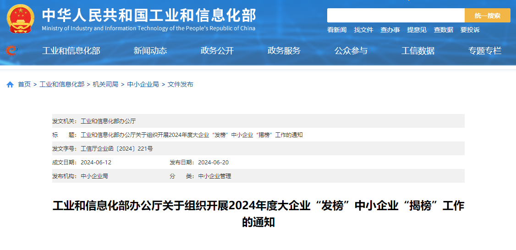Open the 要投诉 quick link
Image resolution: width=516 pixels, height=250 pixels.
(x=470, y=30)
